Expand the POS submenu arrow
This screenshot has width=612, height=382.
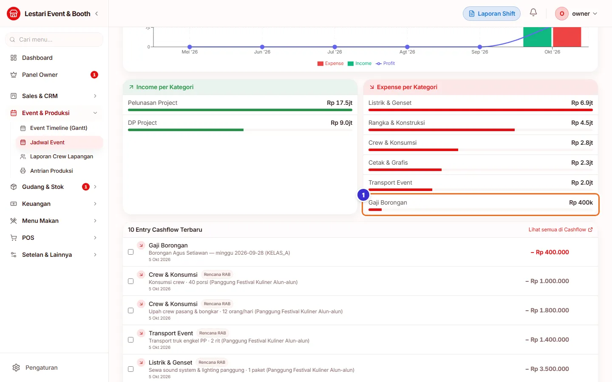[x=95, y=238]
